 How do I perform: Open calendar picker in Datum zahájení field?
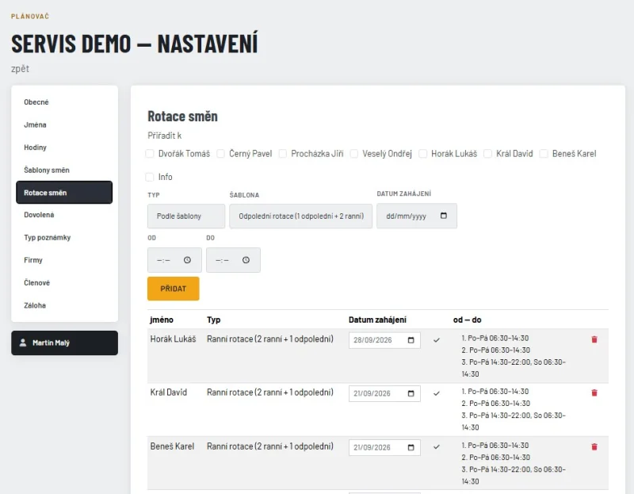click(444, 216)
